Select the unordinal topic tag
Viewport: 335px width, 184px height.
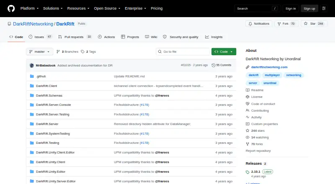pyautogui.click(x=270, y=83)
